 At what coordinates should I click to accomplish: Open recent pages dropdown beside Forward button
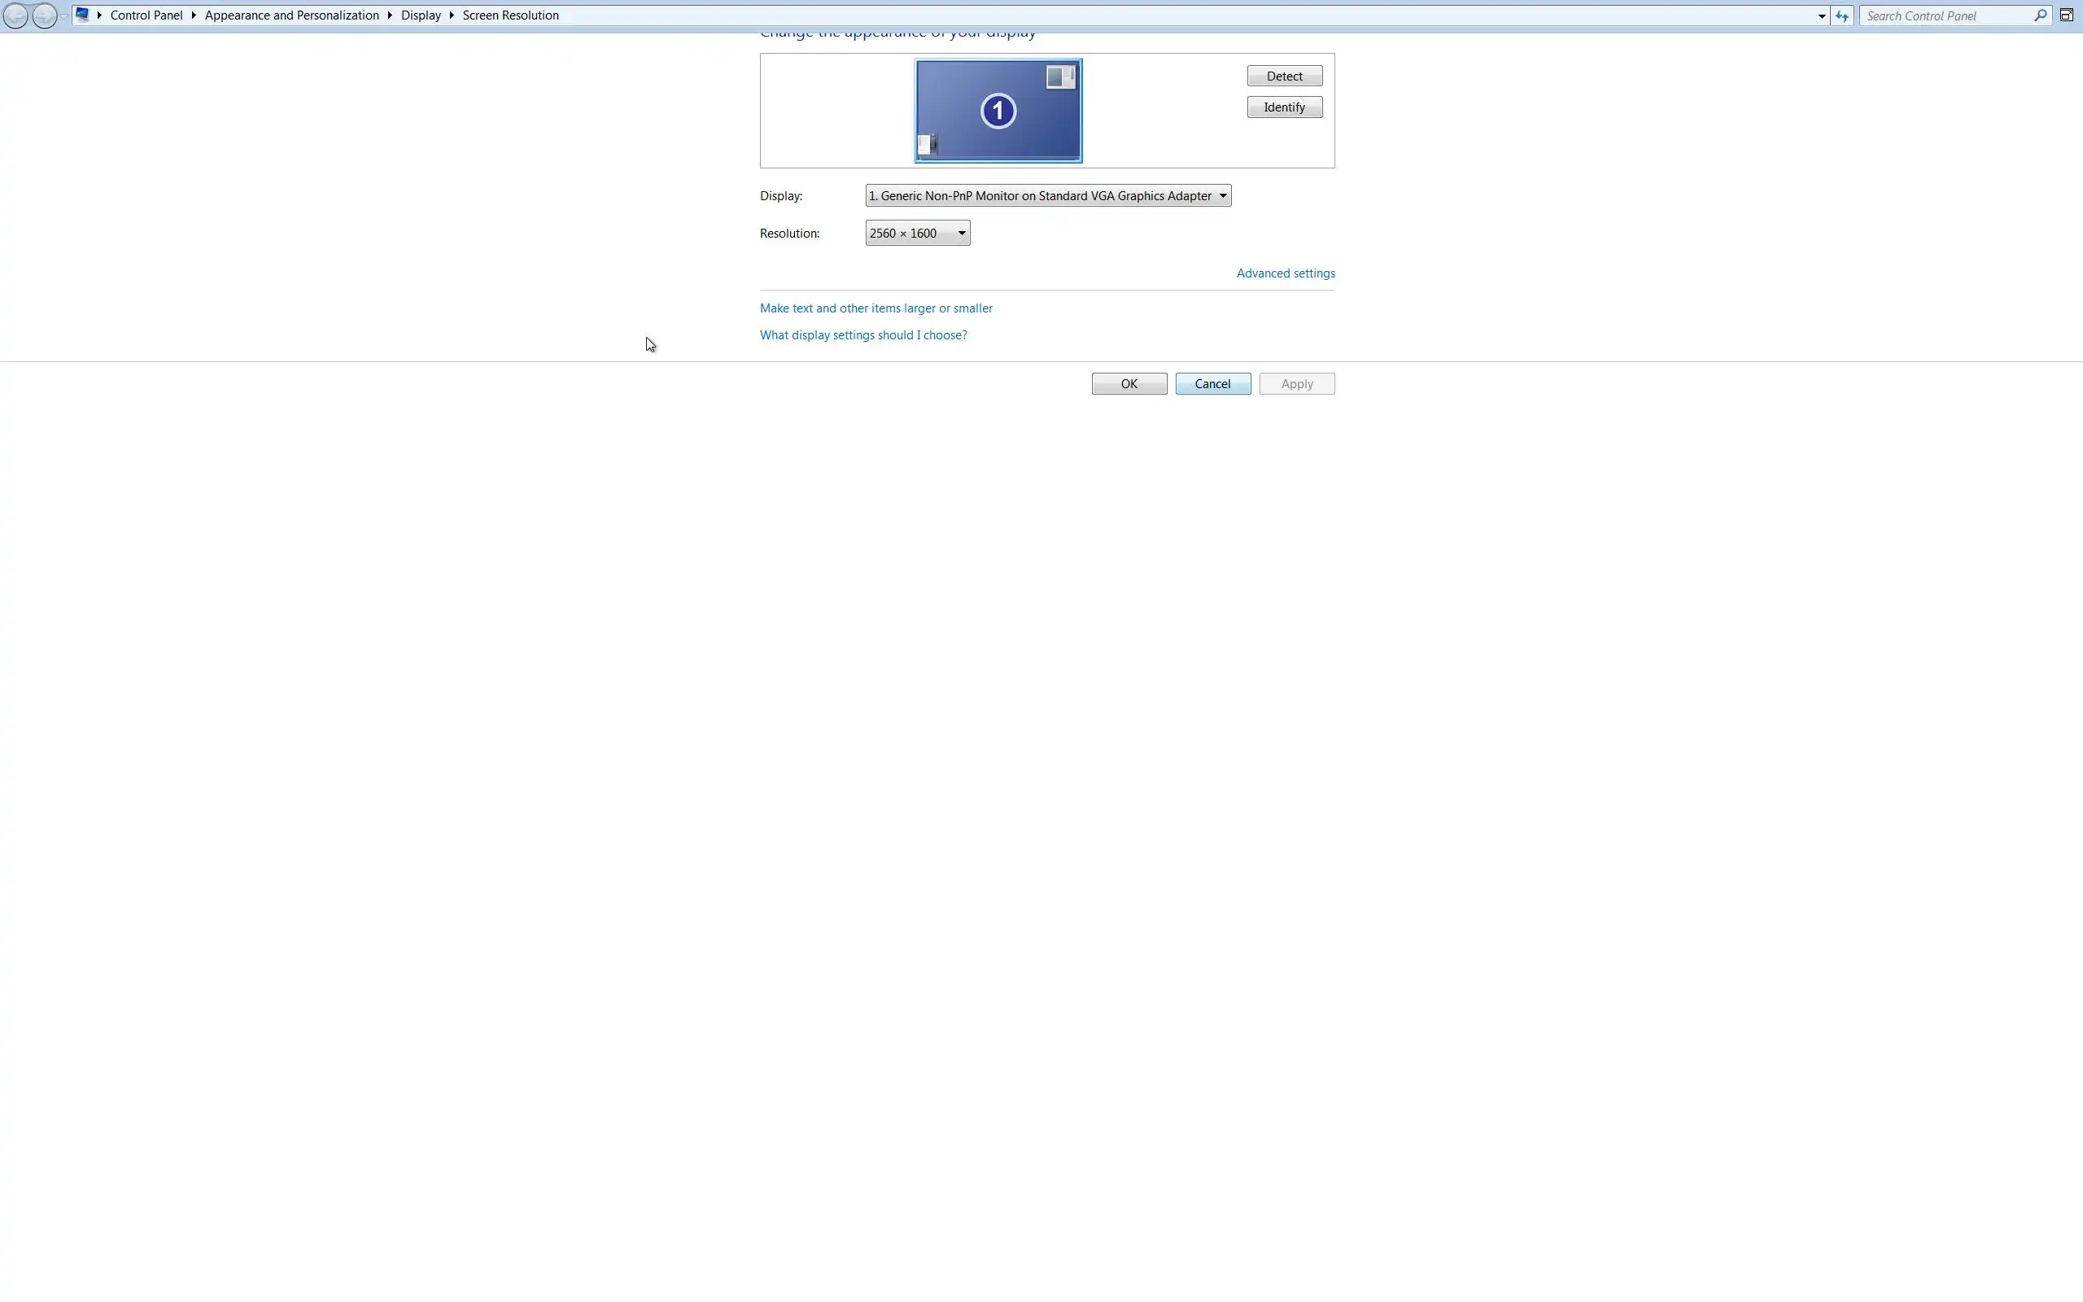coord(63,16)
